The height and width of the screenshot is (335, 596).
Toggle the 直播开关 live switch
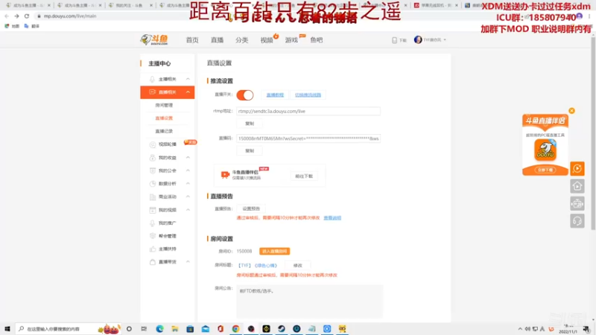245,95
